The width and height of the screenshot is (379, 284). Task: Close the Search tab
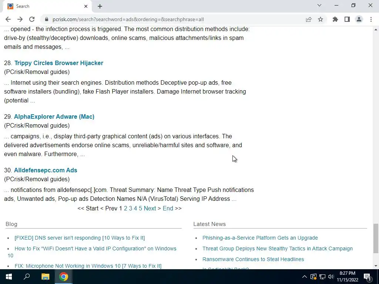coord(86,6)
